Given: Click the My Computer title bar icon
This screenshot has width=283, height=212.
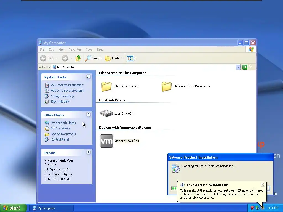Looking at the screenshot, I should pyautogui.click(x=40, y=43).
